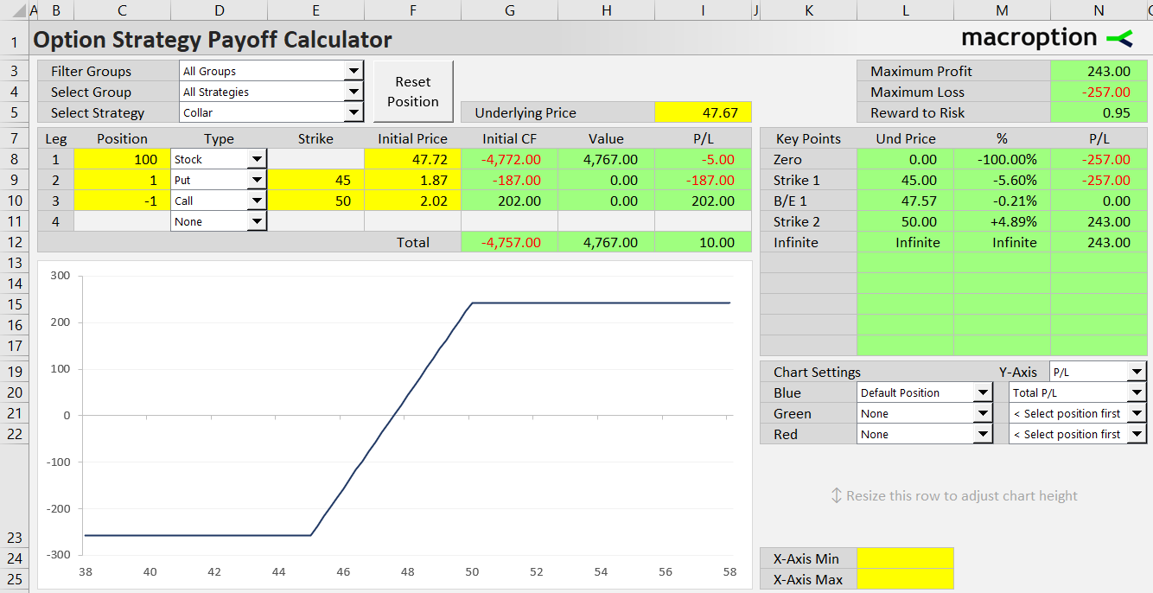Viewport: 1153px width, 593px height.
Task: Select row header 12
Action: point(14,242)
